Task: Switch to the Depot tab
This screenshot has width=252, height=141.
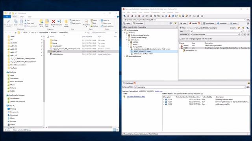Action: 126,23
